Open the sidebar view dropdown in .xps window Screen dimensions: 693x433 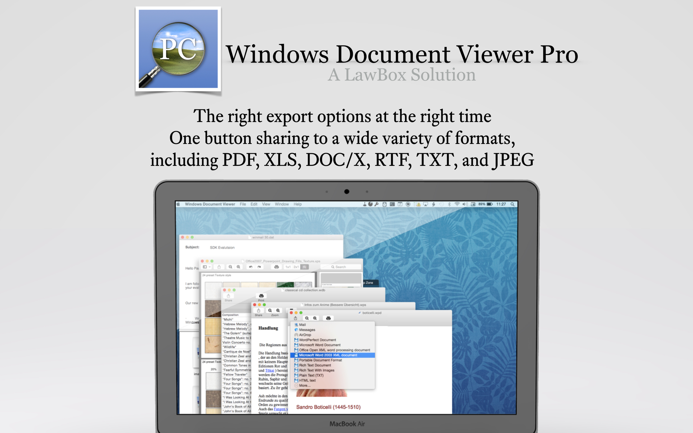point(207,267)
